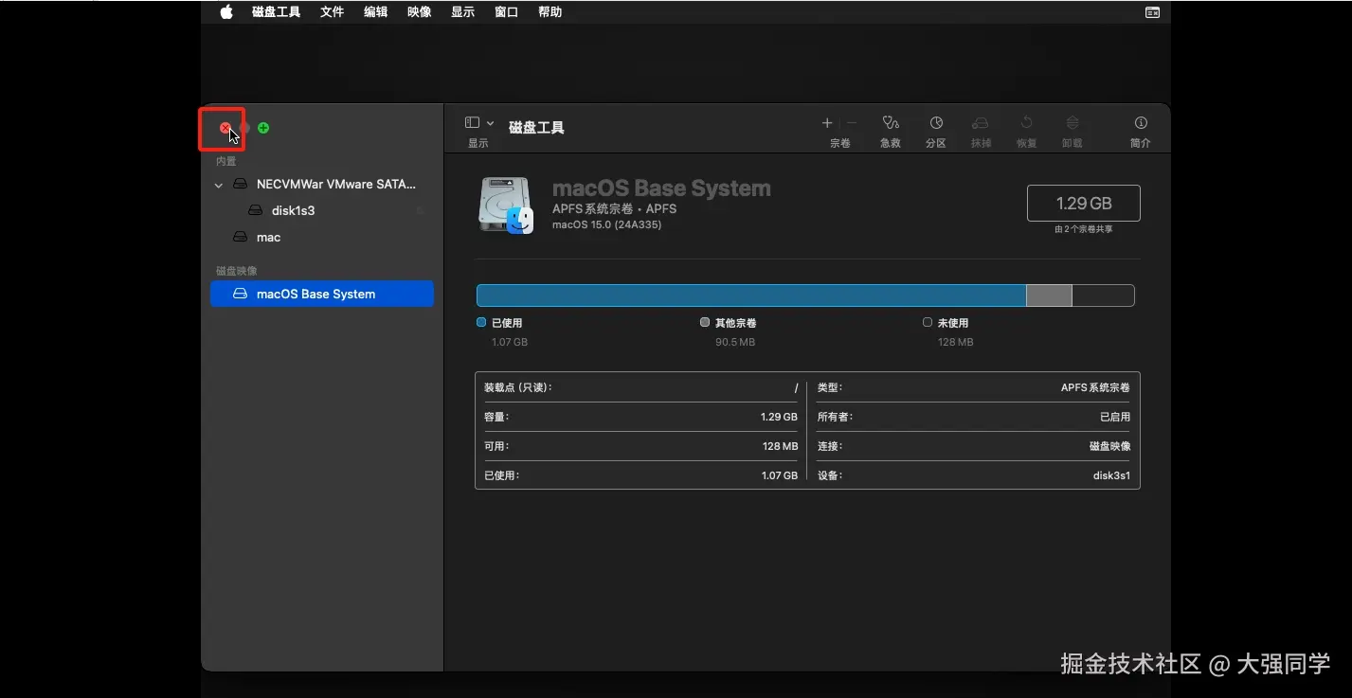Open the sidebar view dropdown chevron
Viewport: 1352px width, 698px height.
coord(490,123)
